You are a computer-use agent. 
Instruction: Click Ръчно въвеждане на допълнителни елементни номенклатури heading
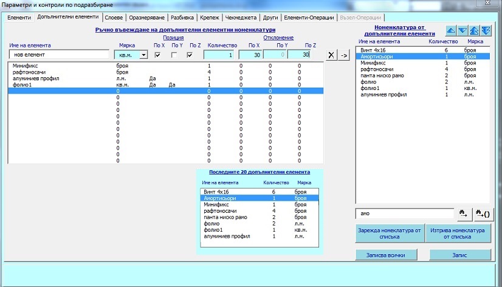pos(185,30)
